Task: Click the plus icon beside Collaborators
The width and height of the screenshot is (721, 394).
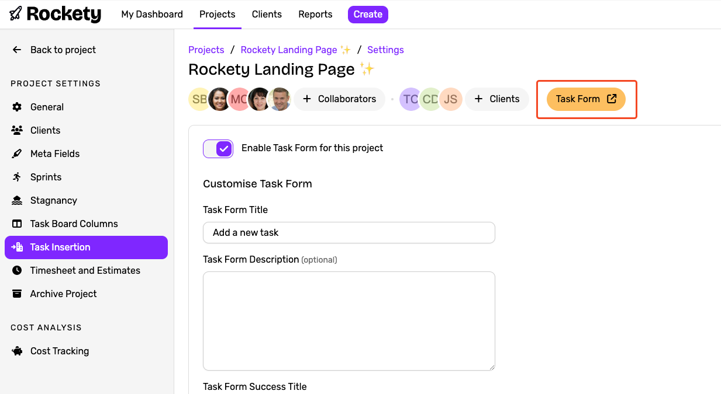Action: pyautogui.click(x=307, y=99)
